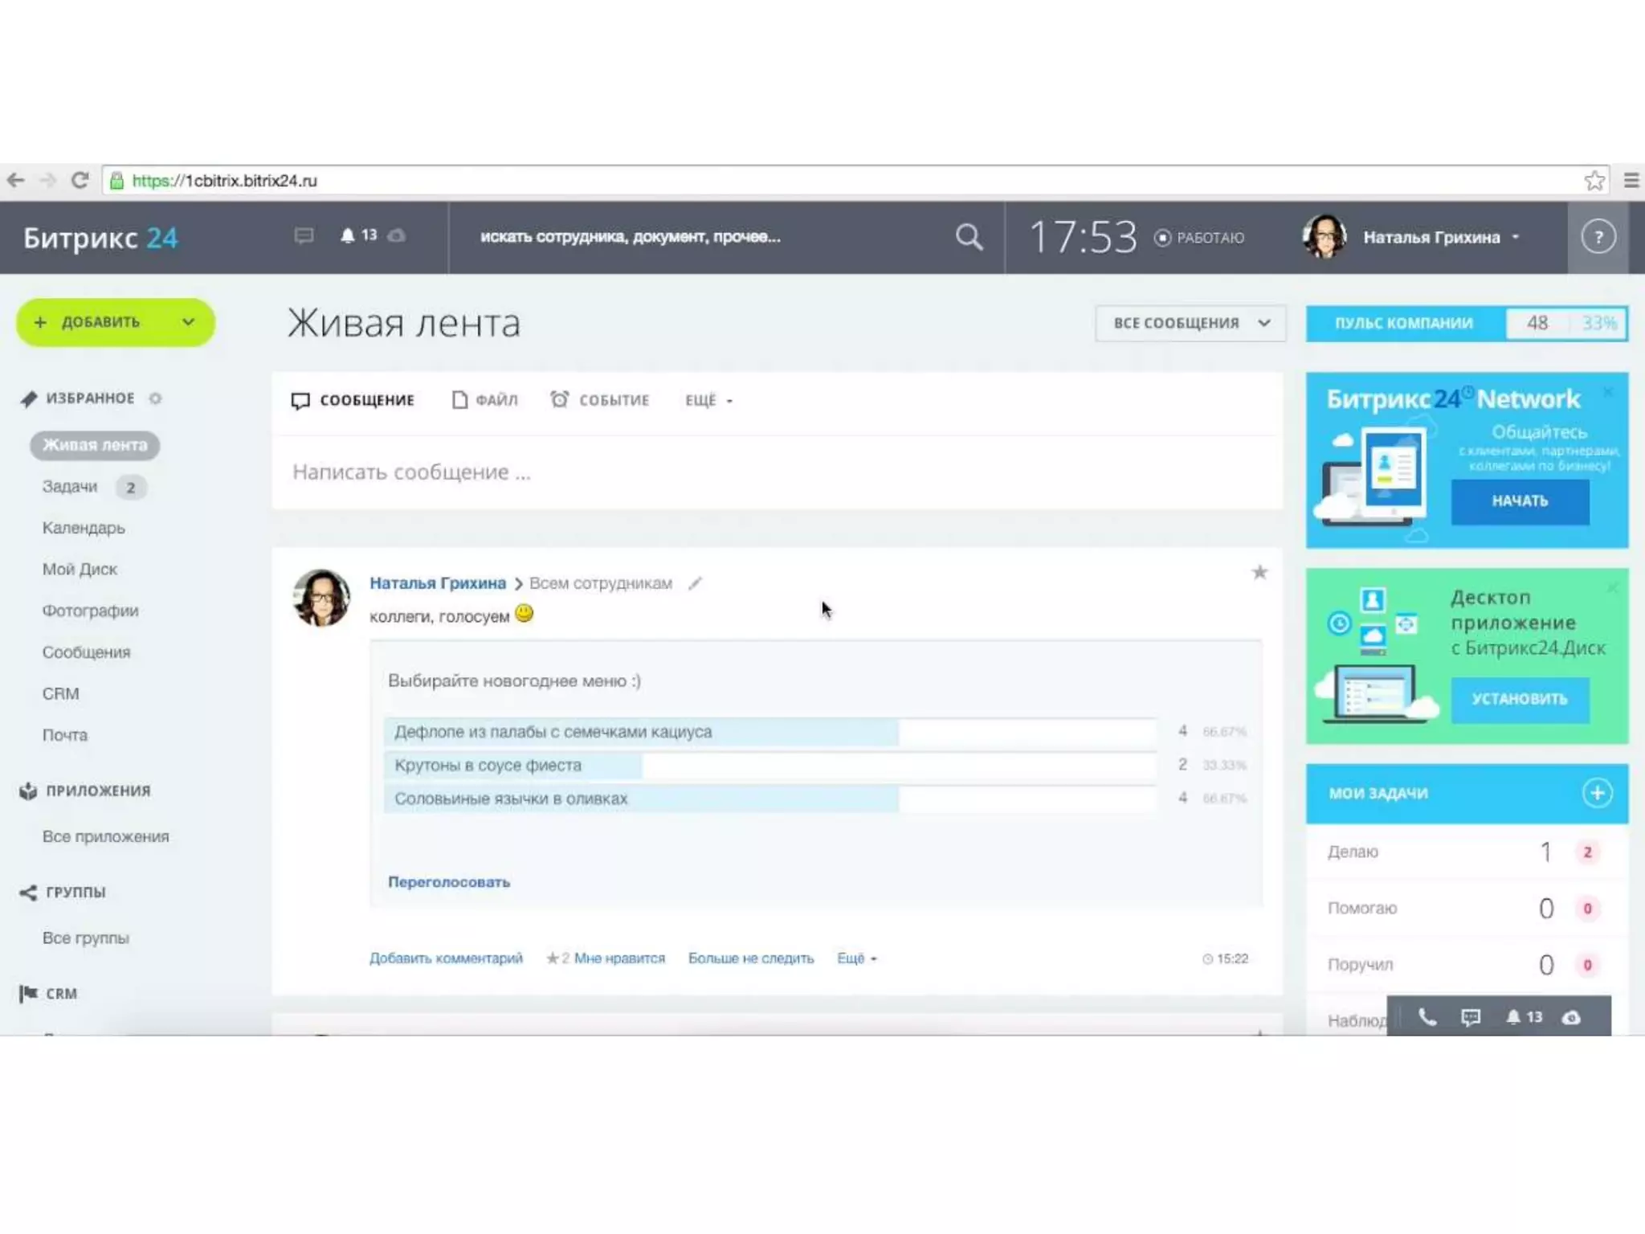The image size is (1645, 1234).
Task: Mark Наталья Грихина post as favorite star
Action: (1259, 572)
